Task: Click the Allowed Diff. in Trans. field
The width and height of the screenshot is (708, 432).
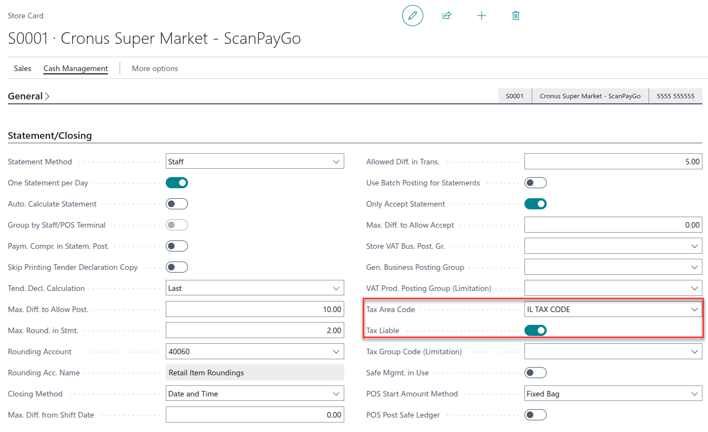Action: [613, 162]
